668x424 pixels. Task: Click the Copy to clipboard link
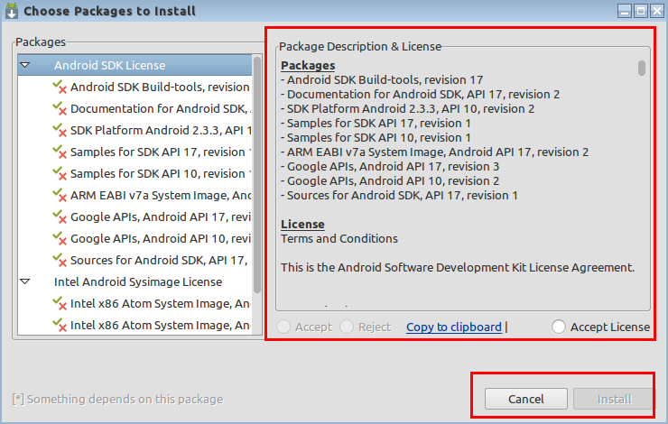click(x=454, y=327)
